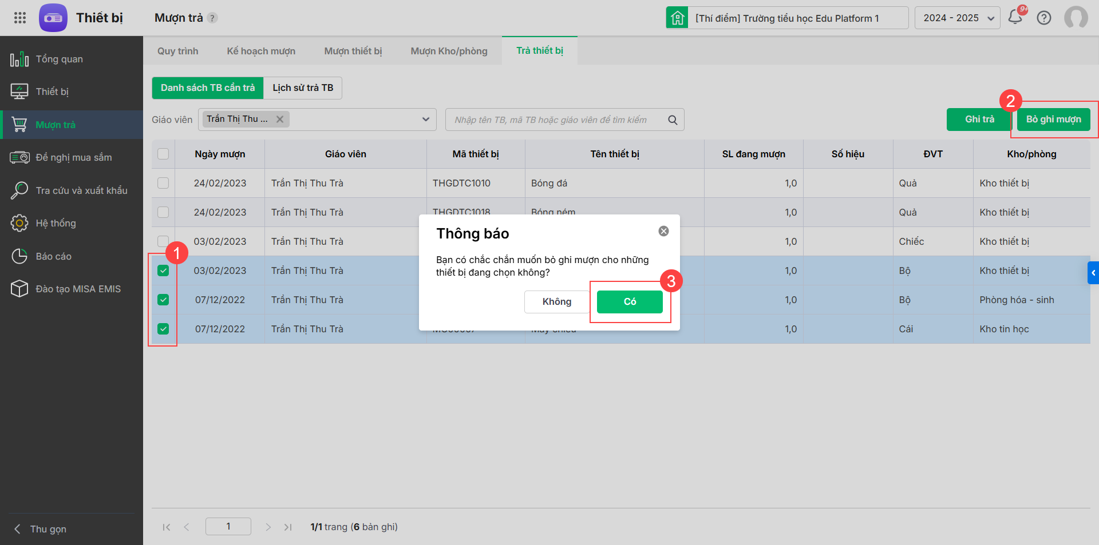Go to the first page of records
1099x545 pixels.
pos(167,527)
